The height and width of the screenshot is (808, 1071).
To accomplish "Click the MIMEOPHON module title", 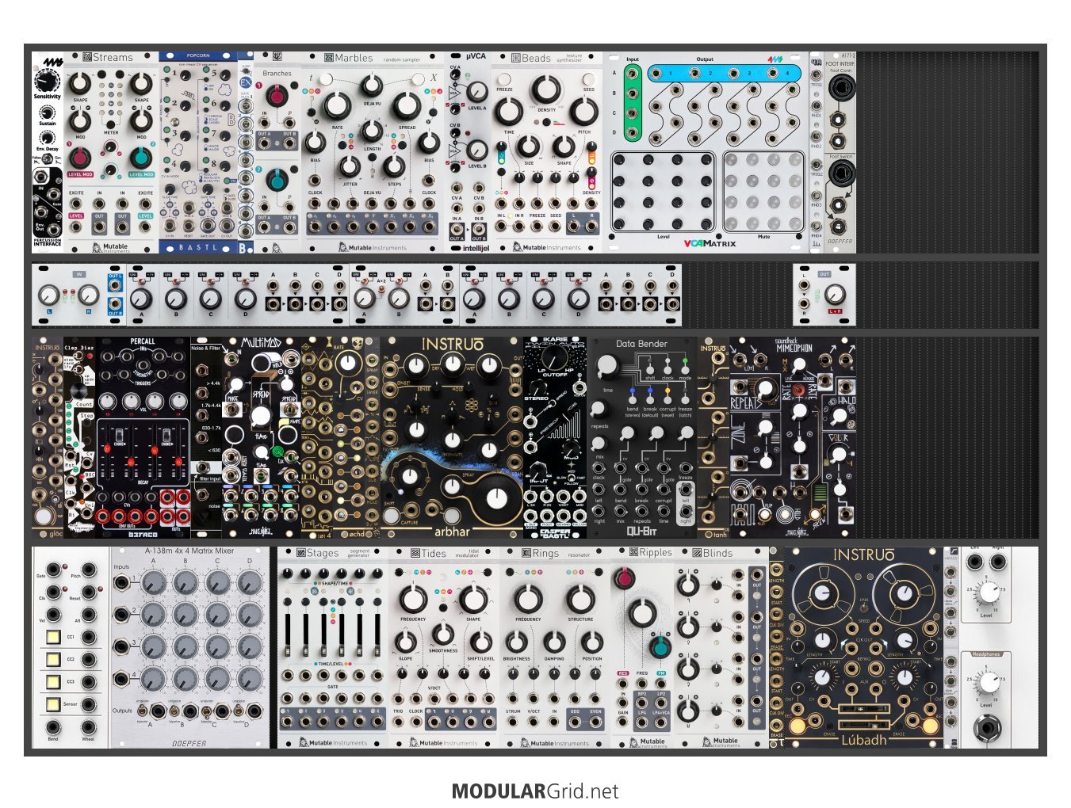I will (x=794, y=347).
